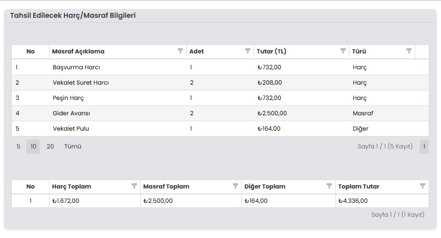Click the Adet column filter icon
The width and height of the screenshot is (441, 238).
coord(248,51)
